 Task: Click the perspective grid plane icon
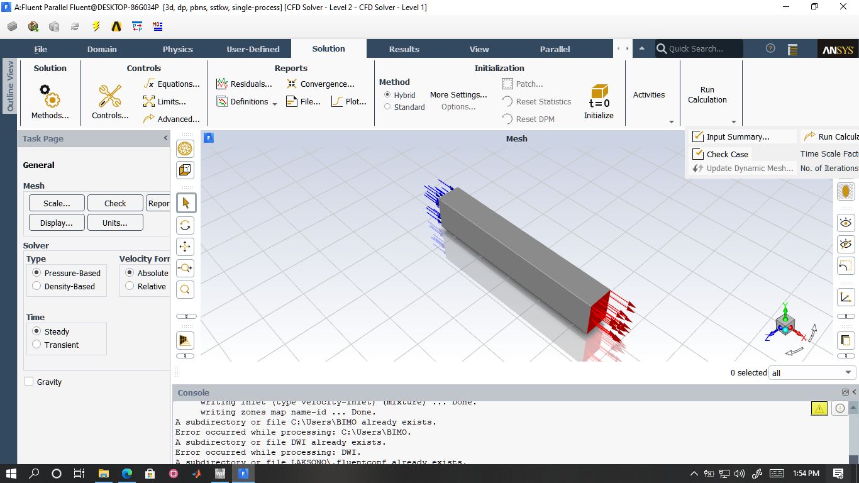tap(185, 340)
